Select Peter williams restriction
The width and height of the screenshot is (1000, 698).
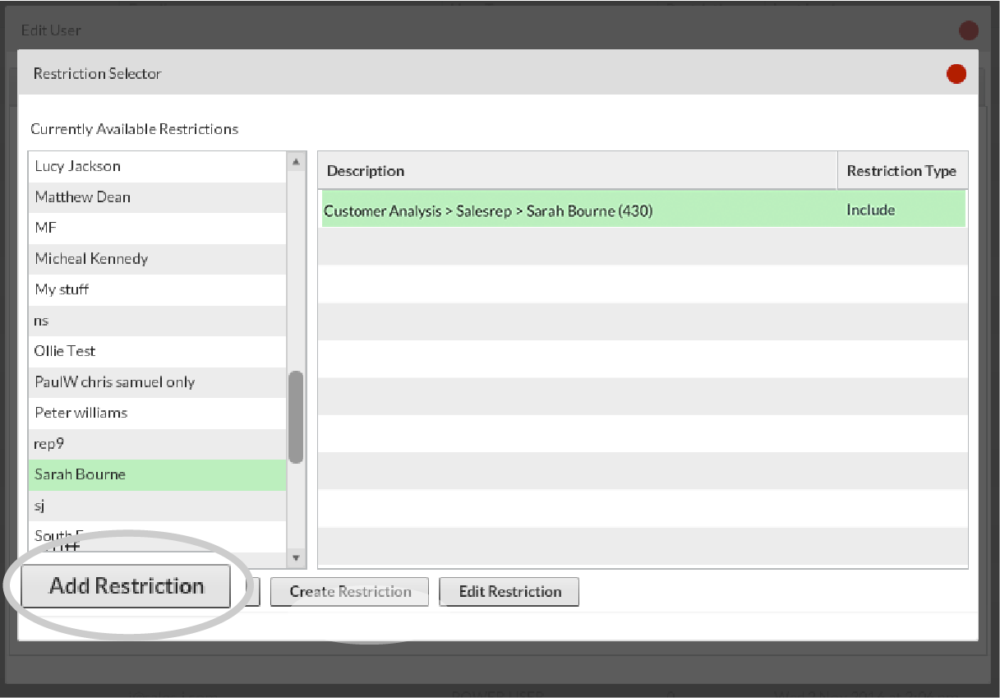157,413
